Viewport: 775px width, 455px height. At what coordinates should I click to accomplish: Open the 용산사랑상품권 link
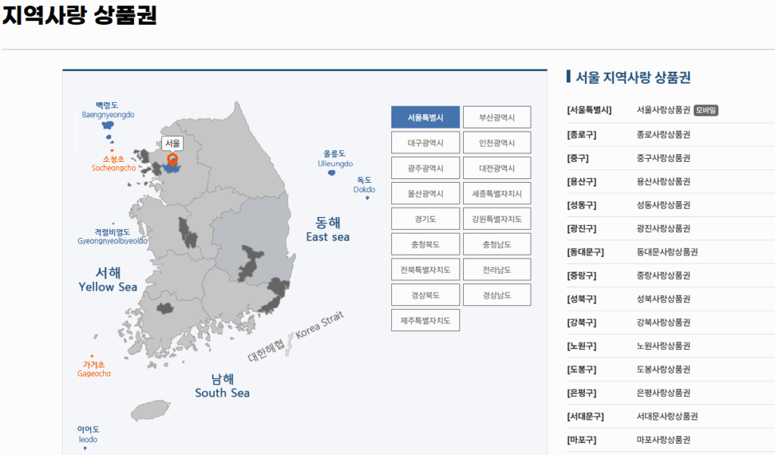coord(663,181)
